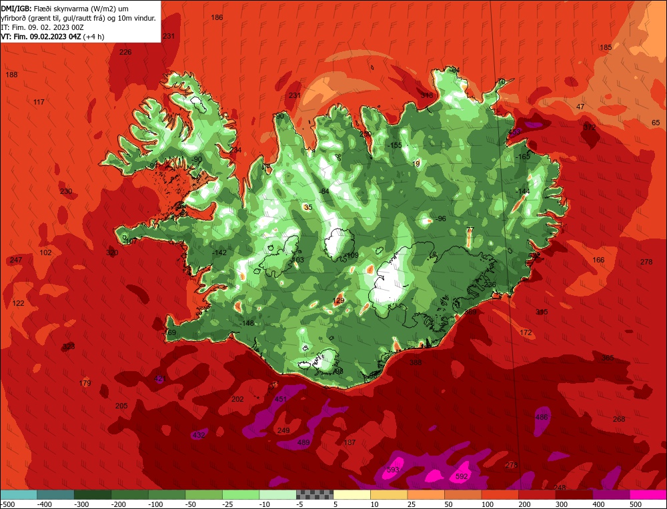Click the value '486' in the southeast sea
This screenshot has height=509, width=667.
coord(542,417)
